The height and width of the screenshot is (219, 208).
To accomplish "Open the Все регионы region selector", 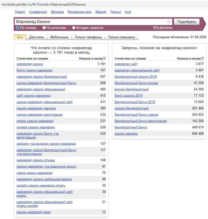I will tap(163, 28).
